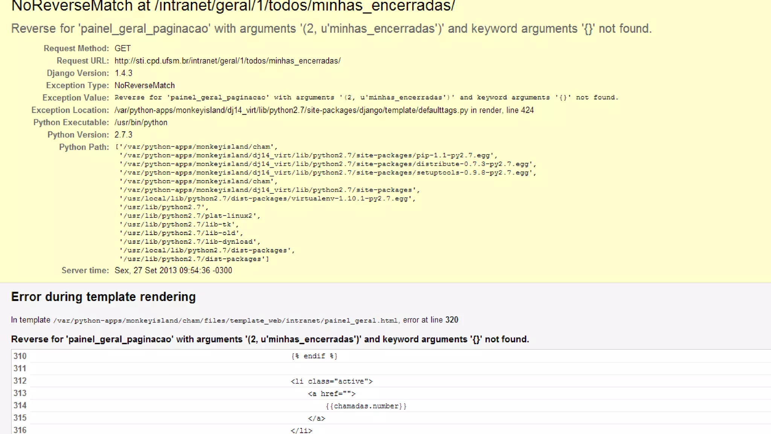Click the GET request method value
The image size is (771, 434).
(x=122, y=48)
